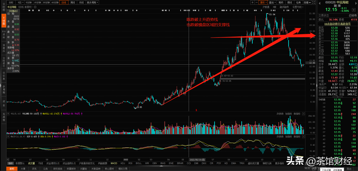Toggle the KDJ indicator

123,163
